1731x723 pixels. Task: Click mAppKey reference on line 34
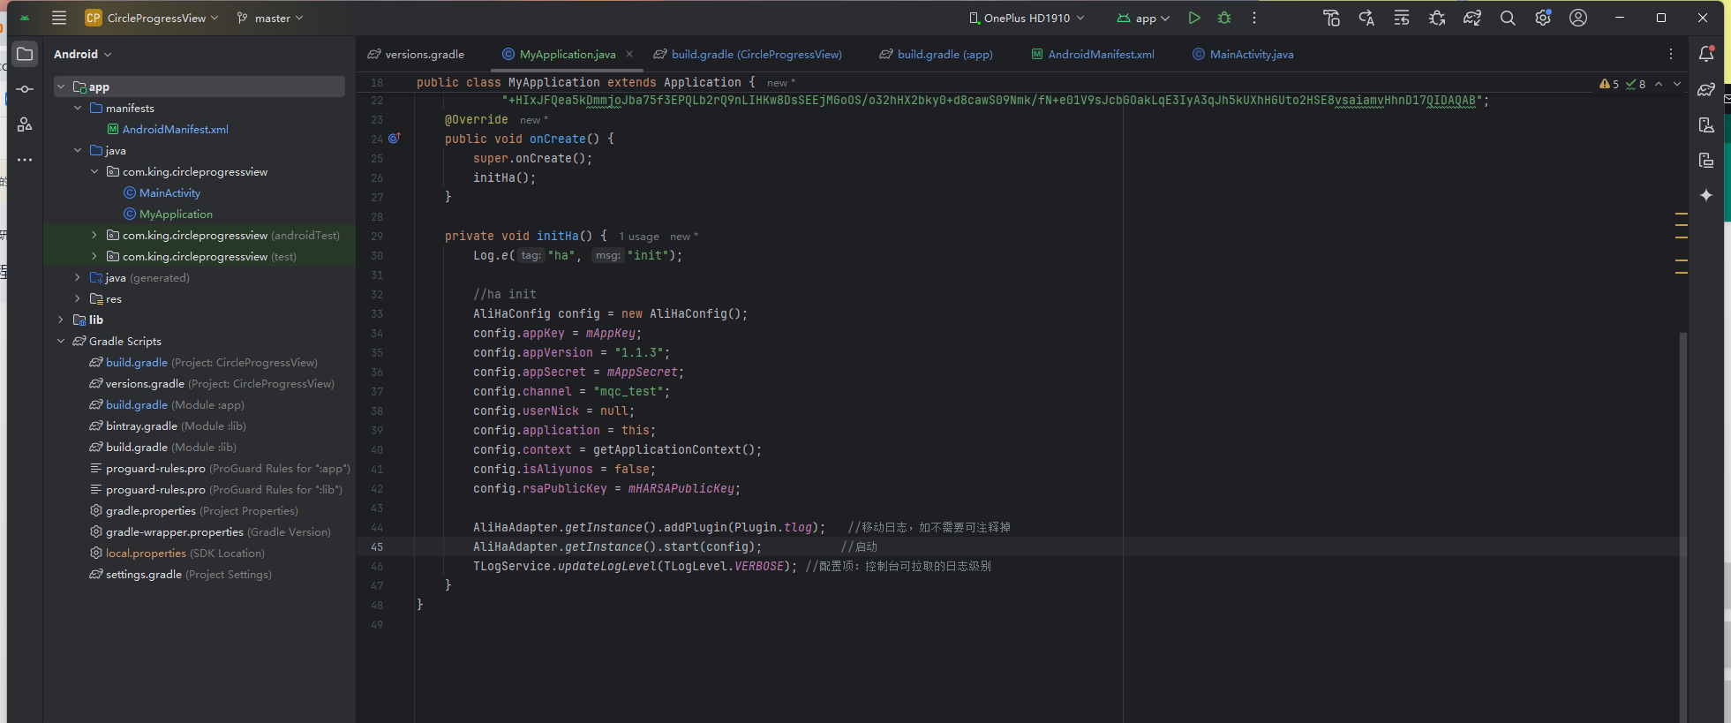[610, 333]
